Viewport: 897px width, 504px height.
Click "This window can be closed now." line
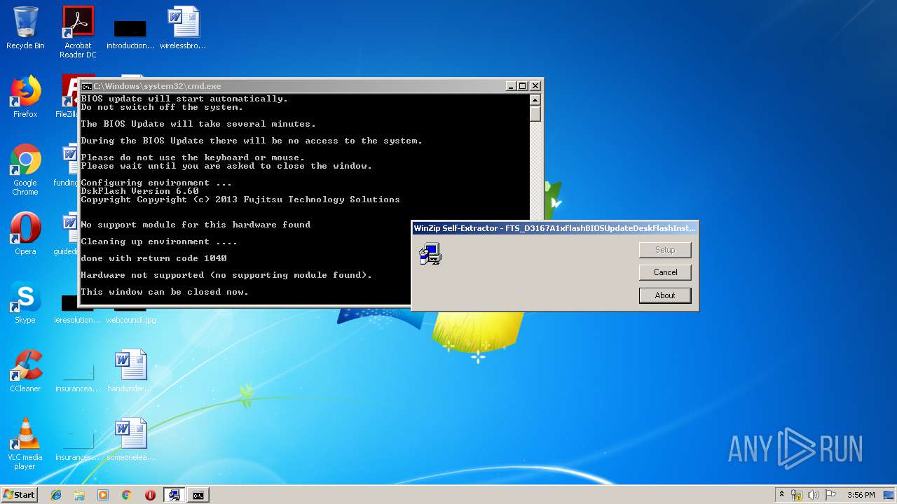point(165,292)
